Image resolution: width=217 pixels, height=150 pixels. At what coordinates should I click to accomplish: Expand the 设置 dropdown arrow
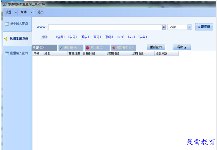pos(16,12)
